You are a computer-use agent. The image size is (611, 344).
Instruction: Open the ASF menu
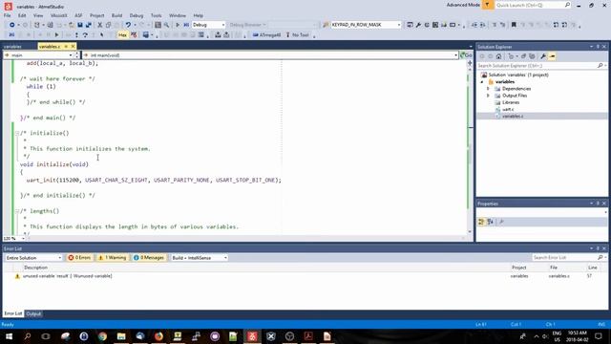78,15
